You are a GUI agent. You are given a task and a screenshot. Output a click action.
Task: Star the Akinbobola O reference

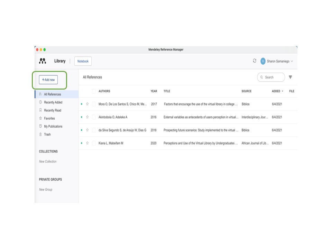(87, 117)
